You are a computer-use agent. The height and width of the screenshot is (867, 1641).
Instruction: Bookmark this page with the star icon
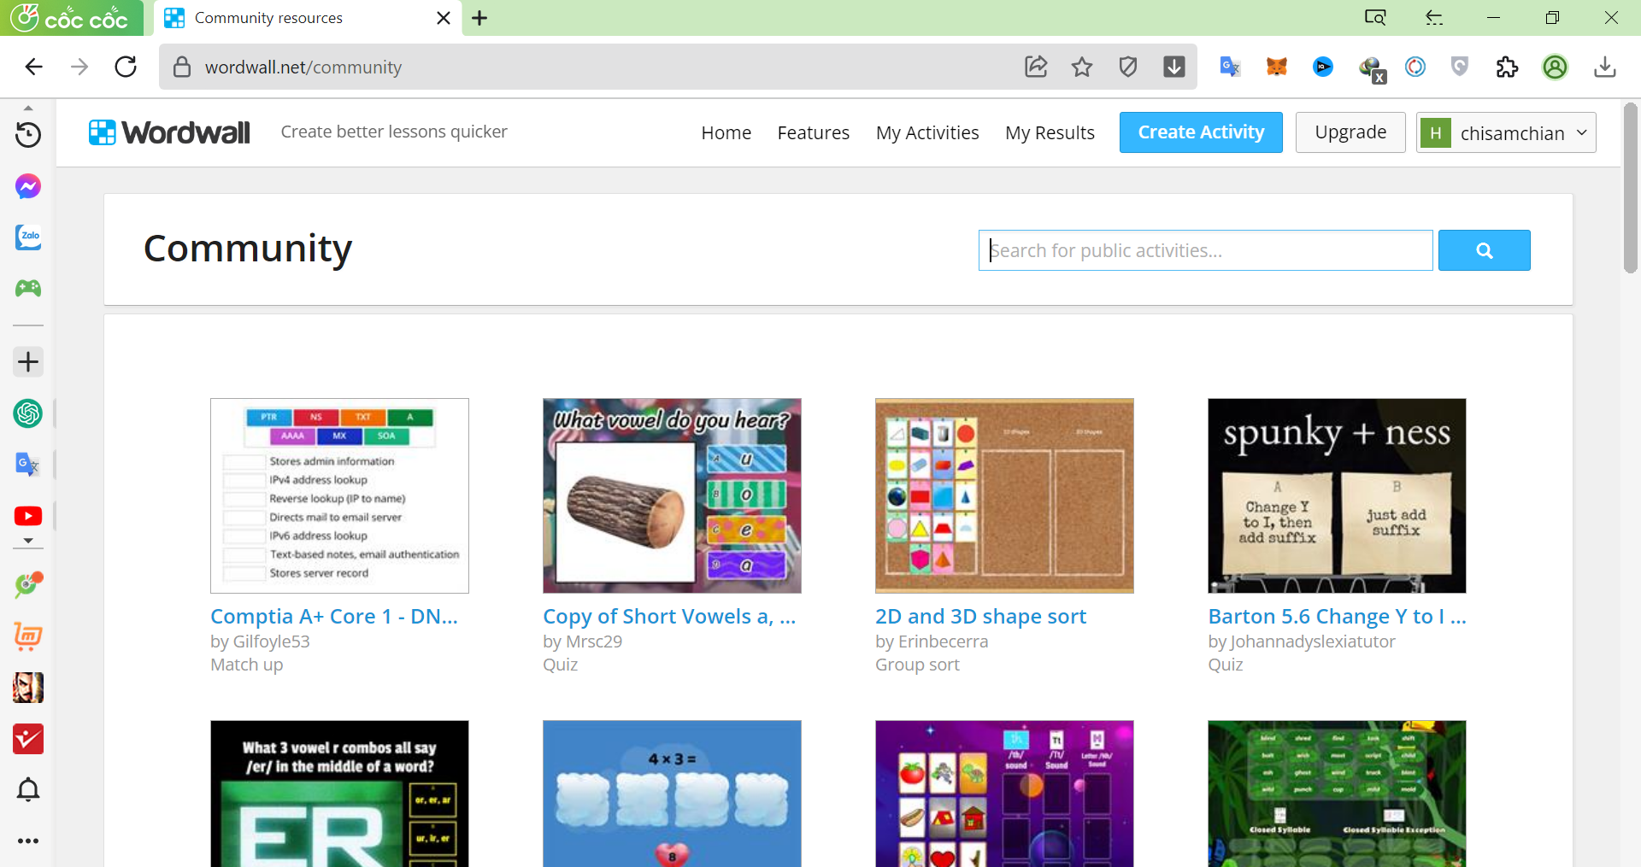(x=1082, y=67)
